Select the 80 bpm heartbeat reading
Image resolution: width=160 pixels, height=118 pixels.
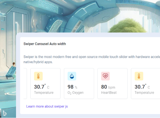click(108, 87)
